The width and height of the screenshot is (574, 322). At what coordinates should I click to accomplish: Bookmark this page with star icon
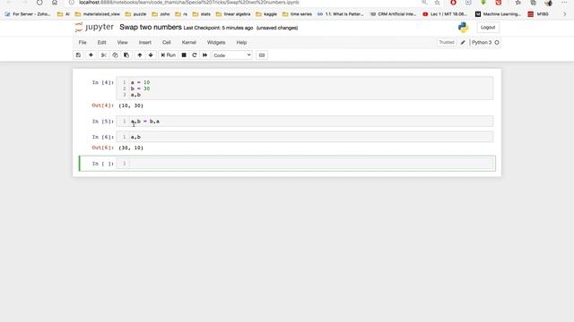437,2
